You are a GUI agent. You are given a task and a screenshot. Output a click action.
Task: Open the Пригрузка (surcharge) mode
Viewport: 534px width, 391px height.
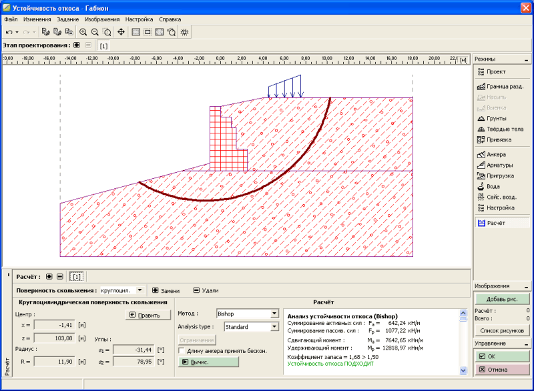pyautogui.click(x=497, y=175)
